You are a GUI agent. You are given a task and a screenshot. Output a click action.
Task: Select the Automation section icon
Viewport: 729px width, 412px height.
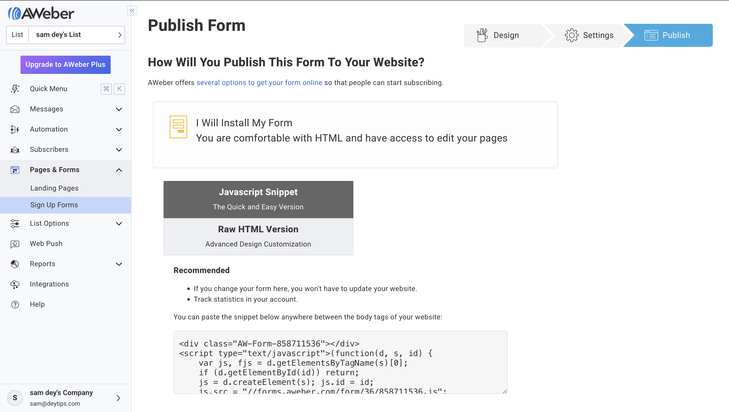[14, 129]
